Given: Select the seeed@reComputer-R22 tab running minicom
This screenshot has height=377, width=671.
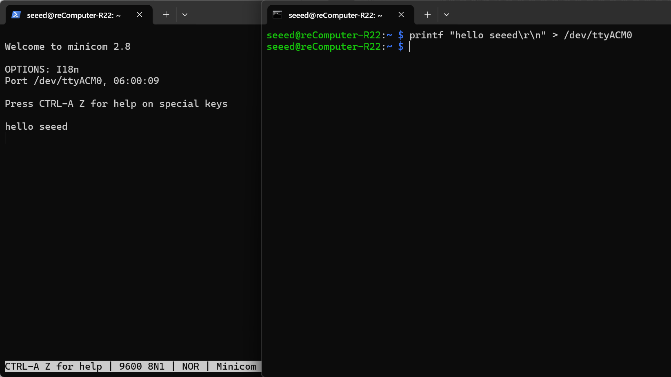Looking at the screenshot, I should (x=73, y=16).
